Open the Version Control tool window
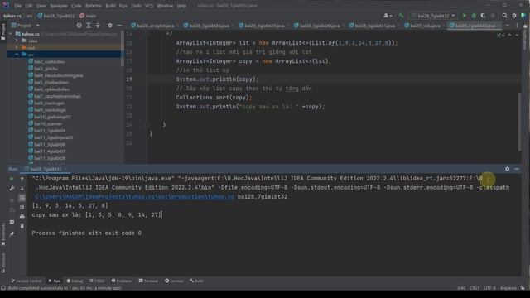 click(26, 281)
